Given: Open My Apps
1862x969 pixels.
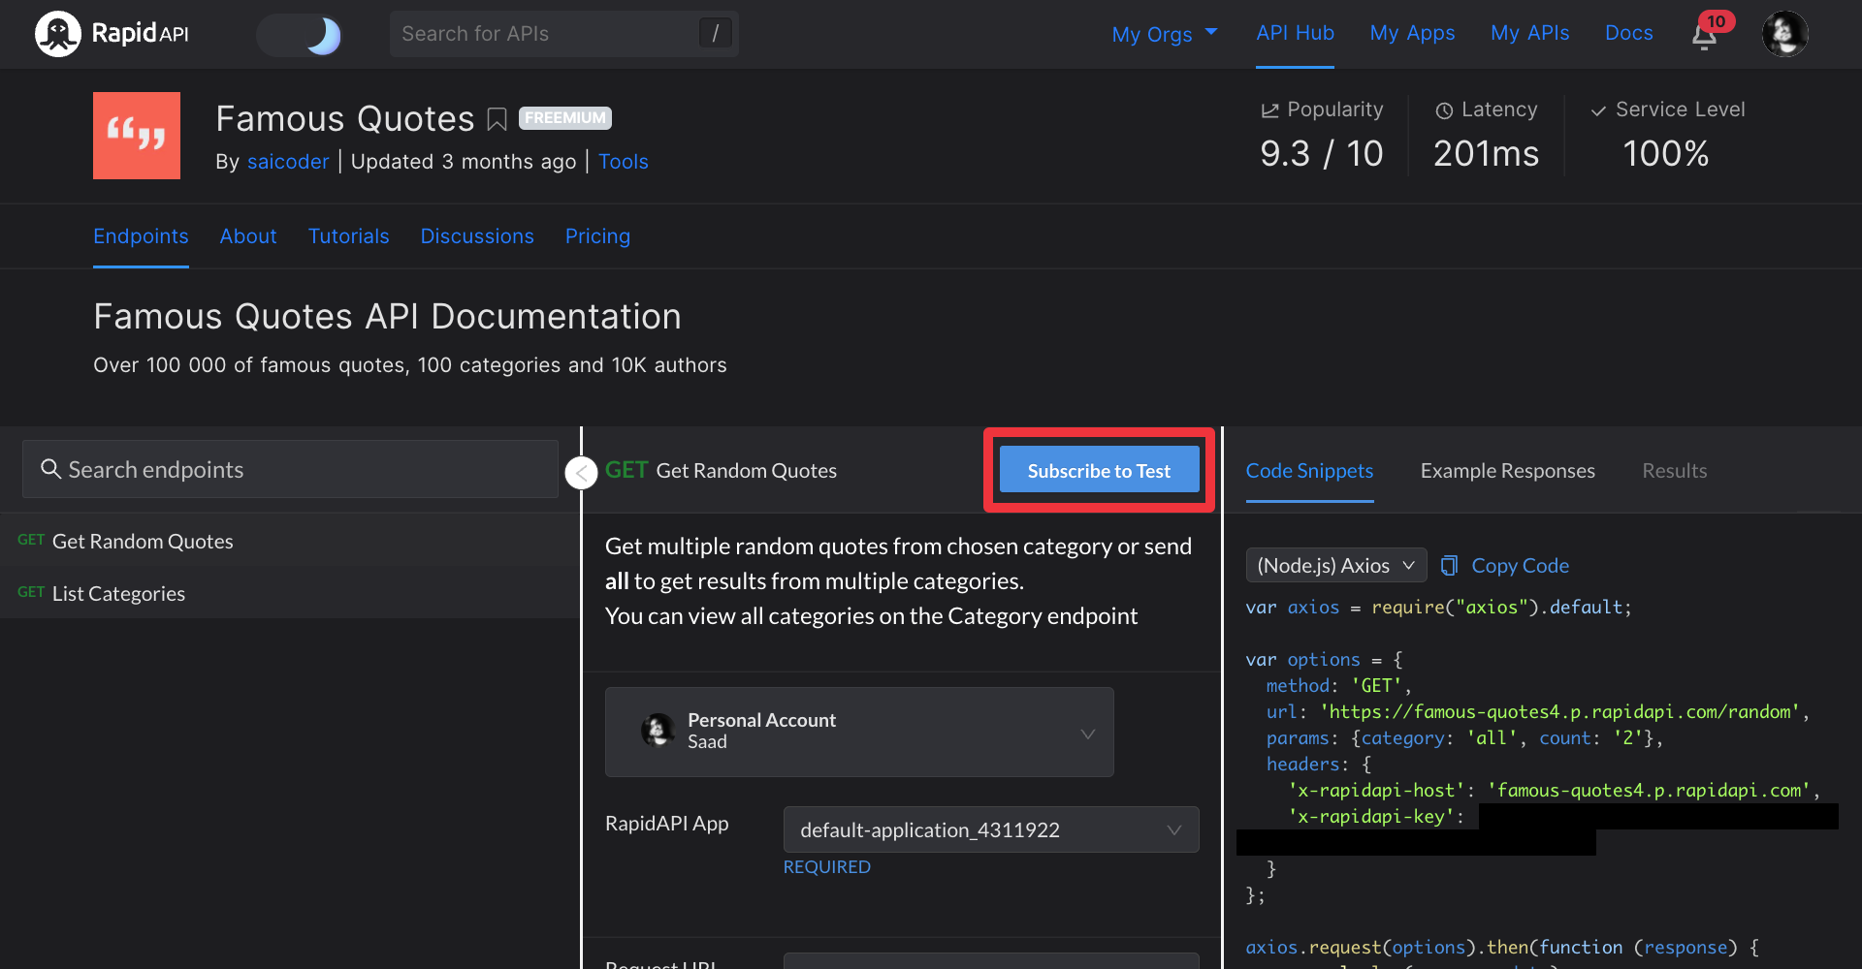Looking at the screenshot, I should click(1412, 33).
